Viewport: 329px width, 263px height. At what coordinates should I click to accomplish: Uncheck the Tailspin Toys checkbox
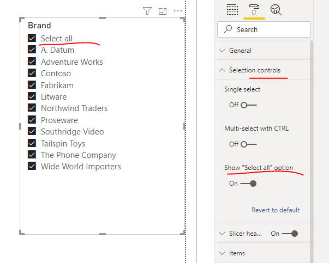pyautogui.click(x=32, y=143)
